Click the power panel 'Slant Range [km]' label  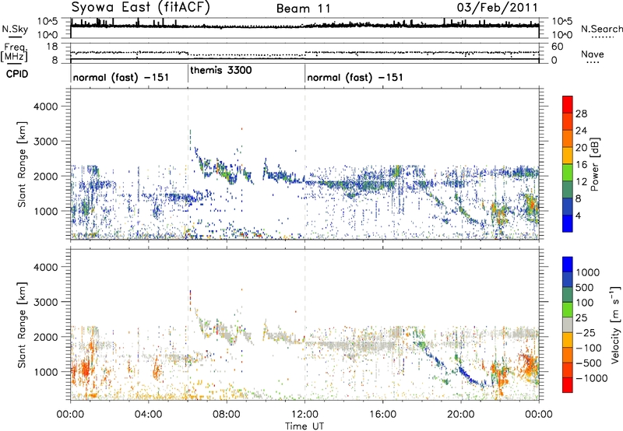tap(22, 164)
